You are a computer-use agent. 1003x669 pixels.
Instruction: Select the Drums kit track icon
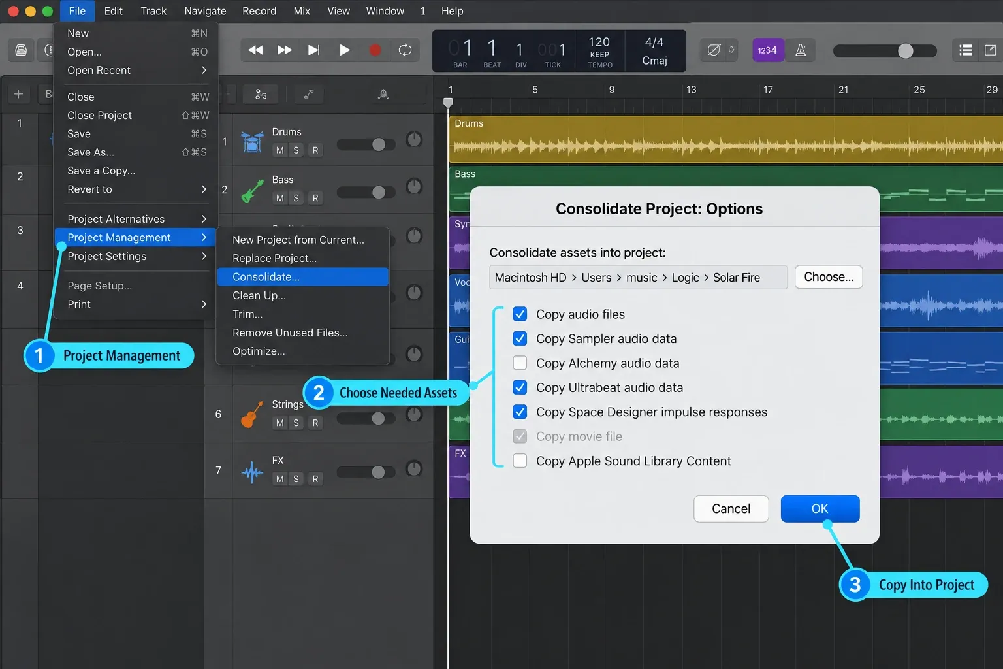(x=252, y=141)
